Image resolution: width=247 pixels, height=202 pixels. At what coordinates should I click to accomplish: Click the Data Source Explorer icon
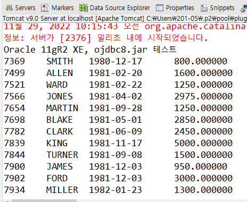[x=84, y=8]
